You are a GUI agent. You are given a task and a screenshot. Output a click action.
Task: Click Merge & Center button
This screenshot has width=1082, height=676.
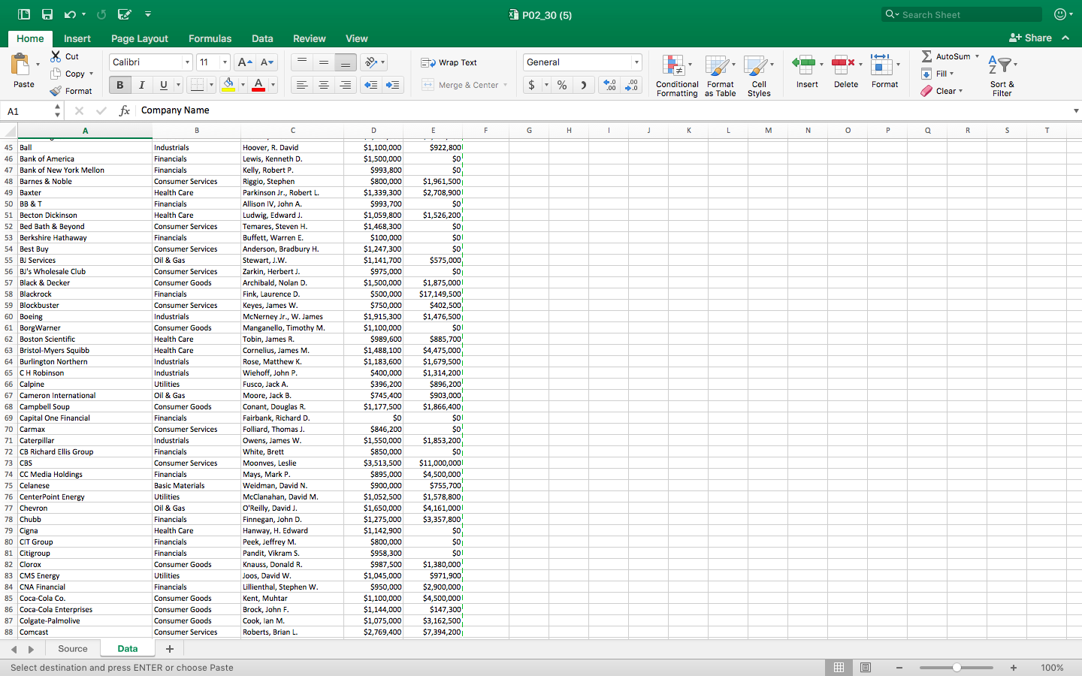(x=460, y=85)
